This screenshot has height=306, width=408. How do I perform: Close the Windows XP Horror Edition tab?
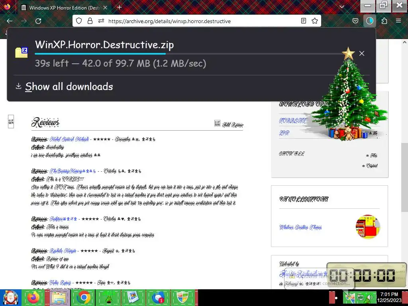pyautogui.click(x=105, y=8)
